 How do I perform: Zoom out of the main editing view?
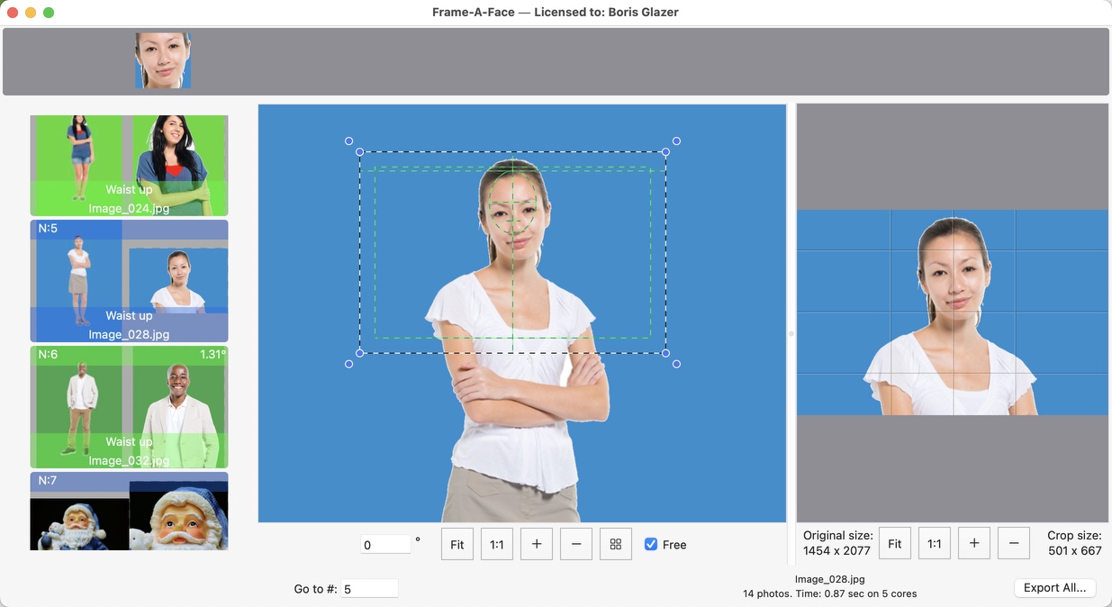(x=575, y=544)
